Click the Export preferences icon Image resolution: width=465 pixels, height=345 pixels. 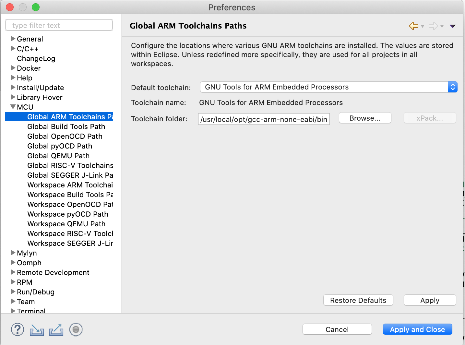56,330
